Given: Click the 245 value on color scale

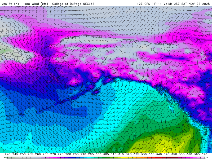Looking at the screenshot, I should 15,154.
